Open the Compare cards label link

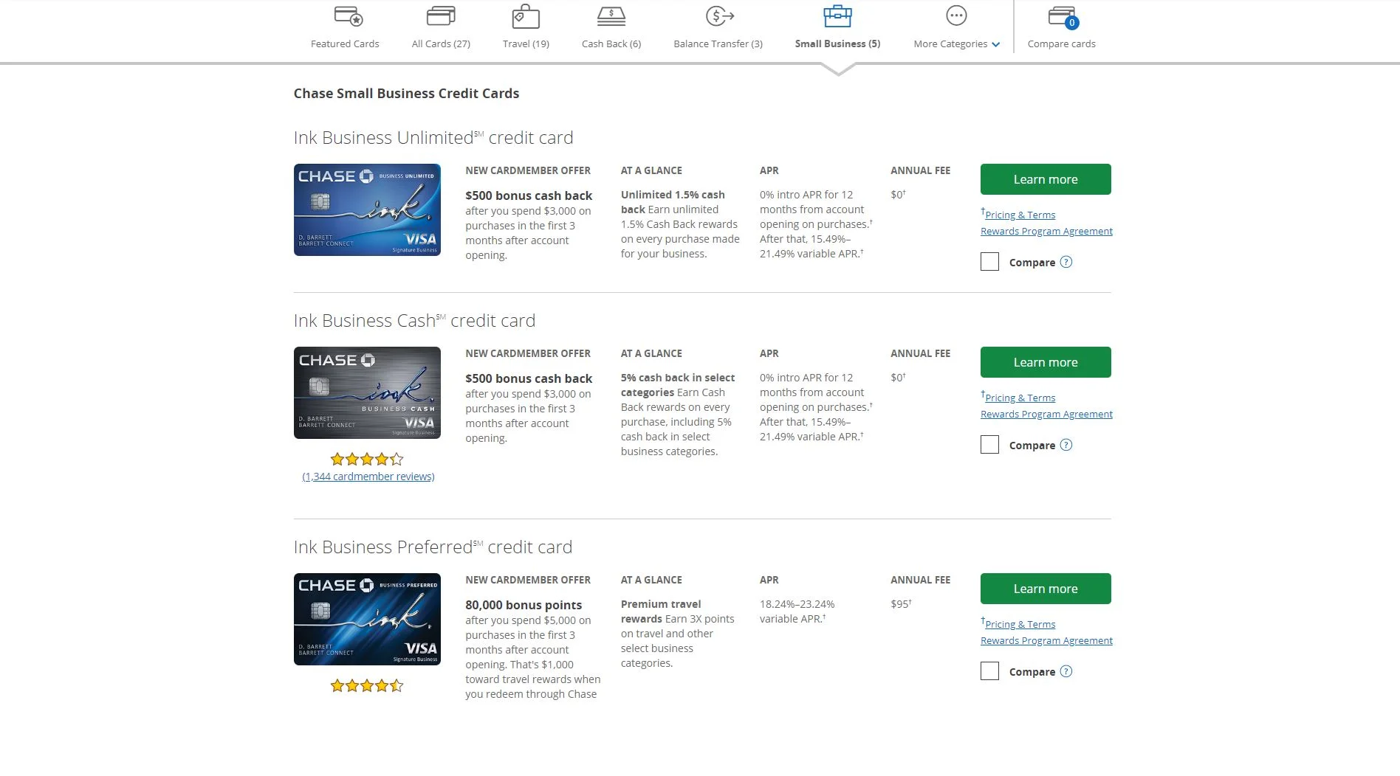click(x=1061, y=44)
